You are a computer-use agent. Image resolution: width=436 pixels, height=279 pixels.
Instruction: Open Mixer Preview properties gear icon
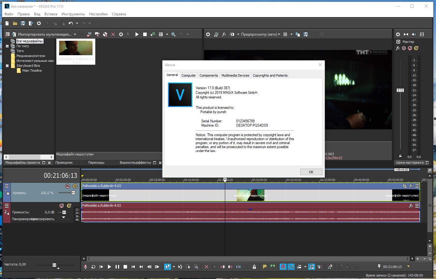398,34
